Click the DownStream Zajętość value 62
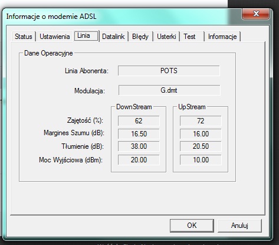 click(x=139, y=120)
